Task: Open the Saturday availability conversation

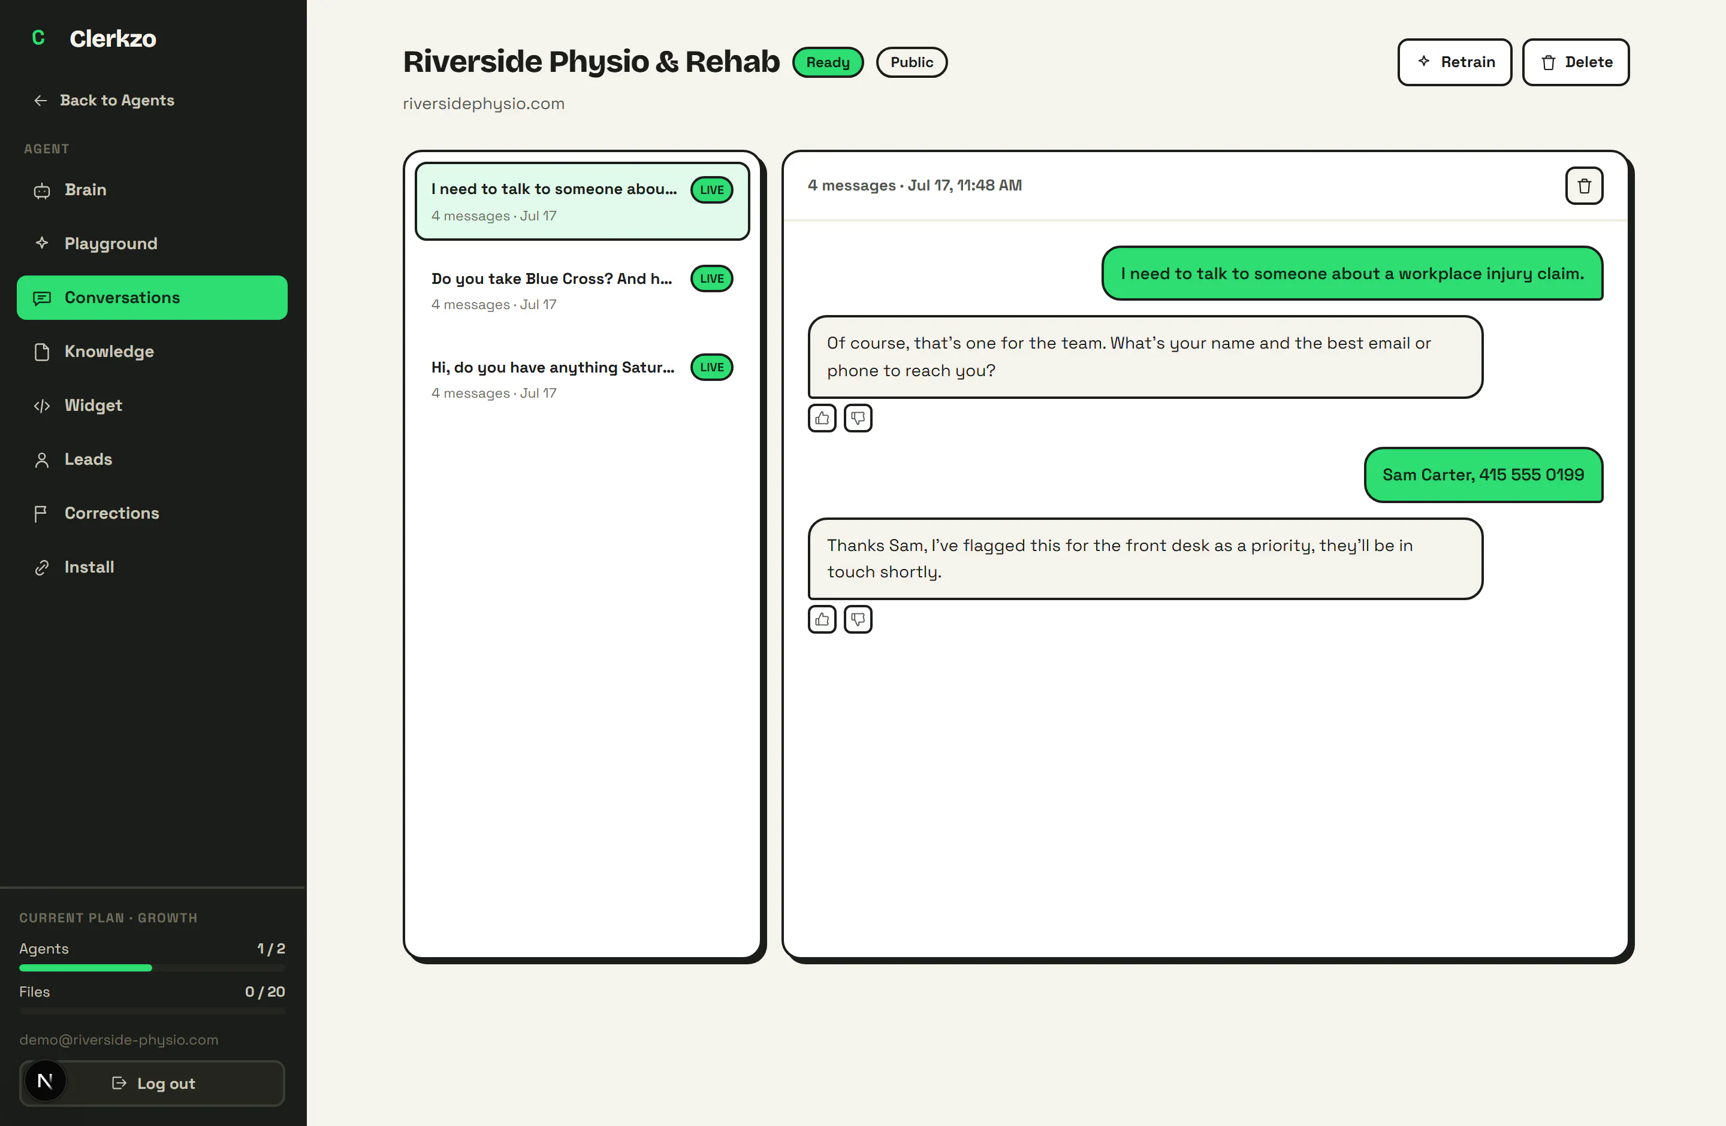Action: tap(581, 379)
